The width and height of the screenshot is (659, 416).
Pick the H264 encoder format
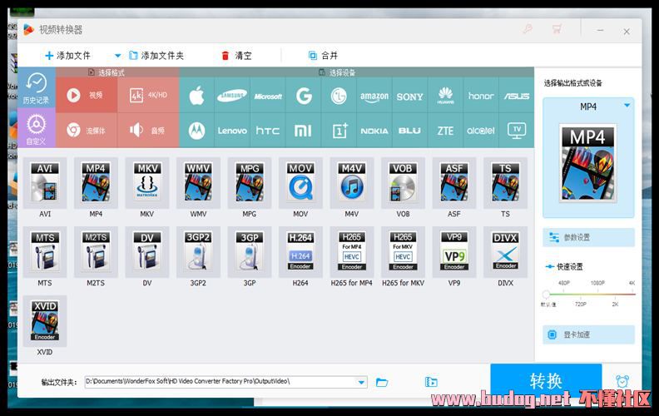pyautogui.click(x=300, y=252)
